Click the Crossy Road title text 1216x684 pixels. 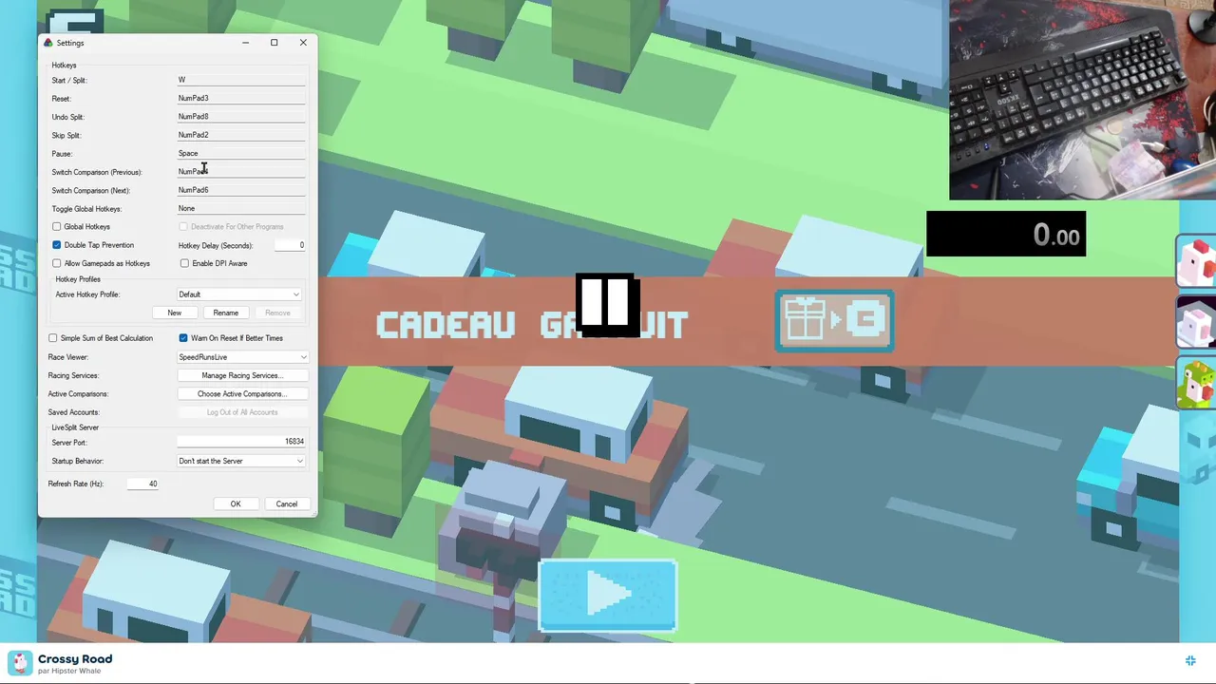(x=75, y=658)
